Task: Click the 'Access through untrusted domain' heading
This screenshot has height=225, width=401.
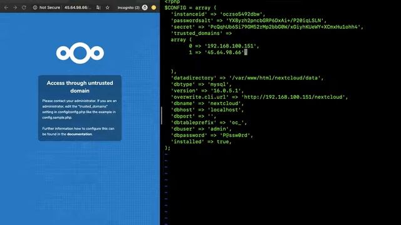Action: [x=80, y=87]
